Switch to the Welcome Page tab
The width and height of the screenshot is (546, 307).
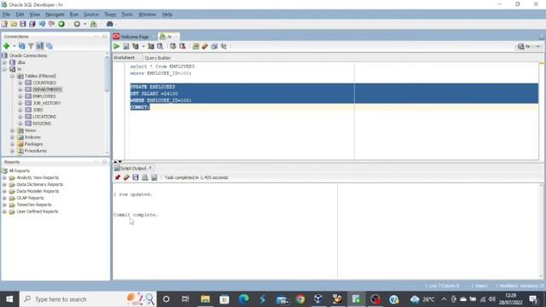[134, 37]
